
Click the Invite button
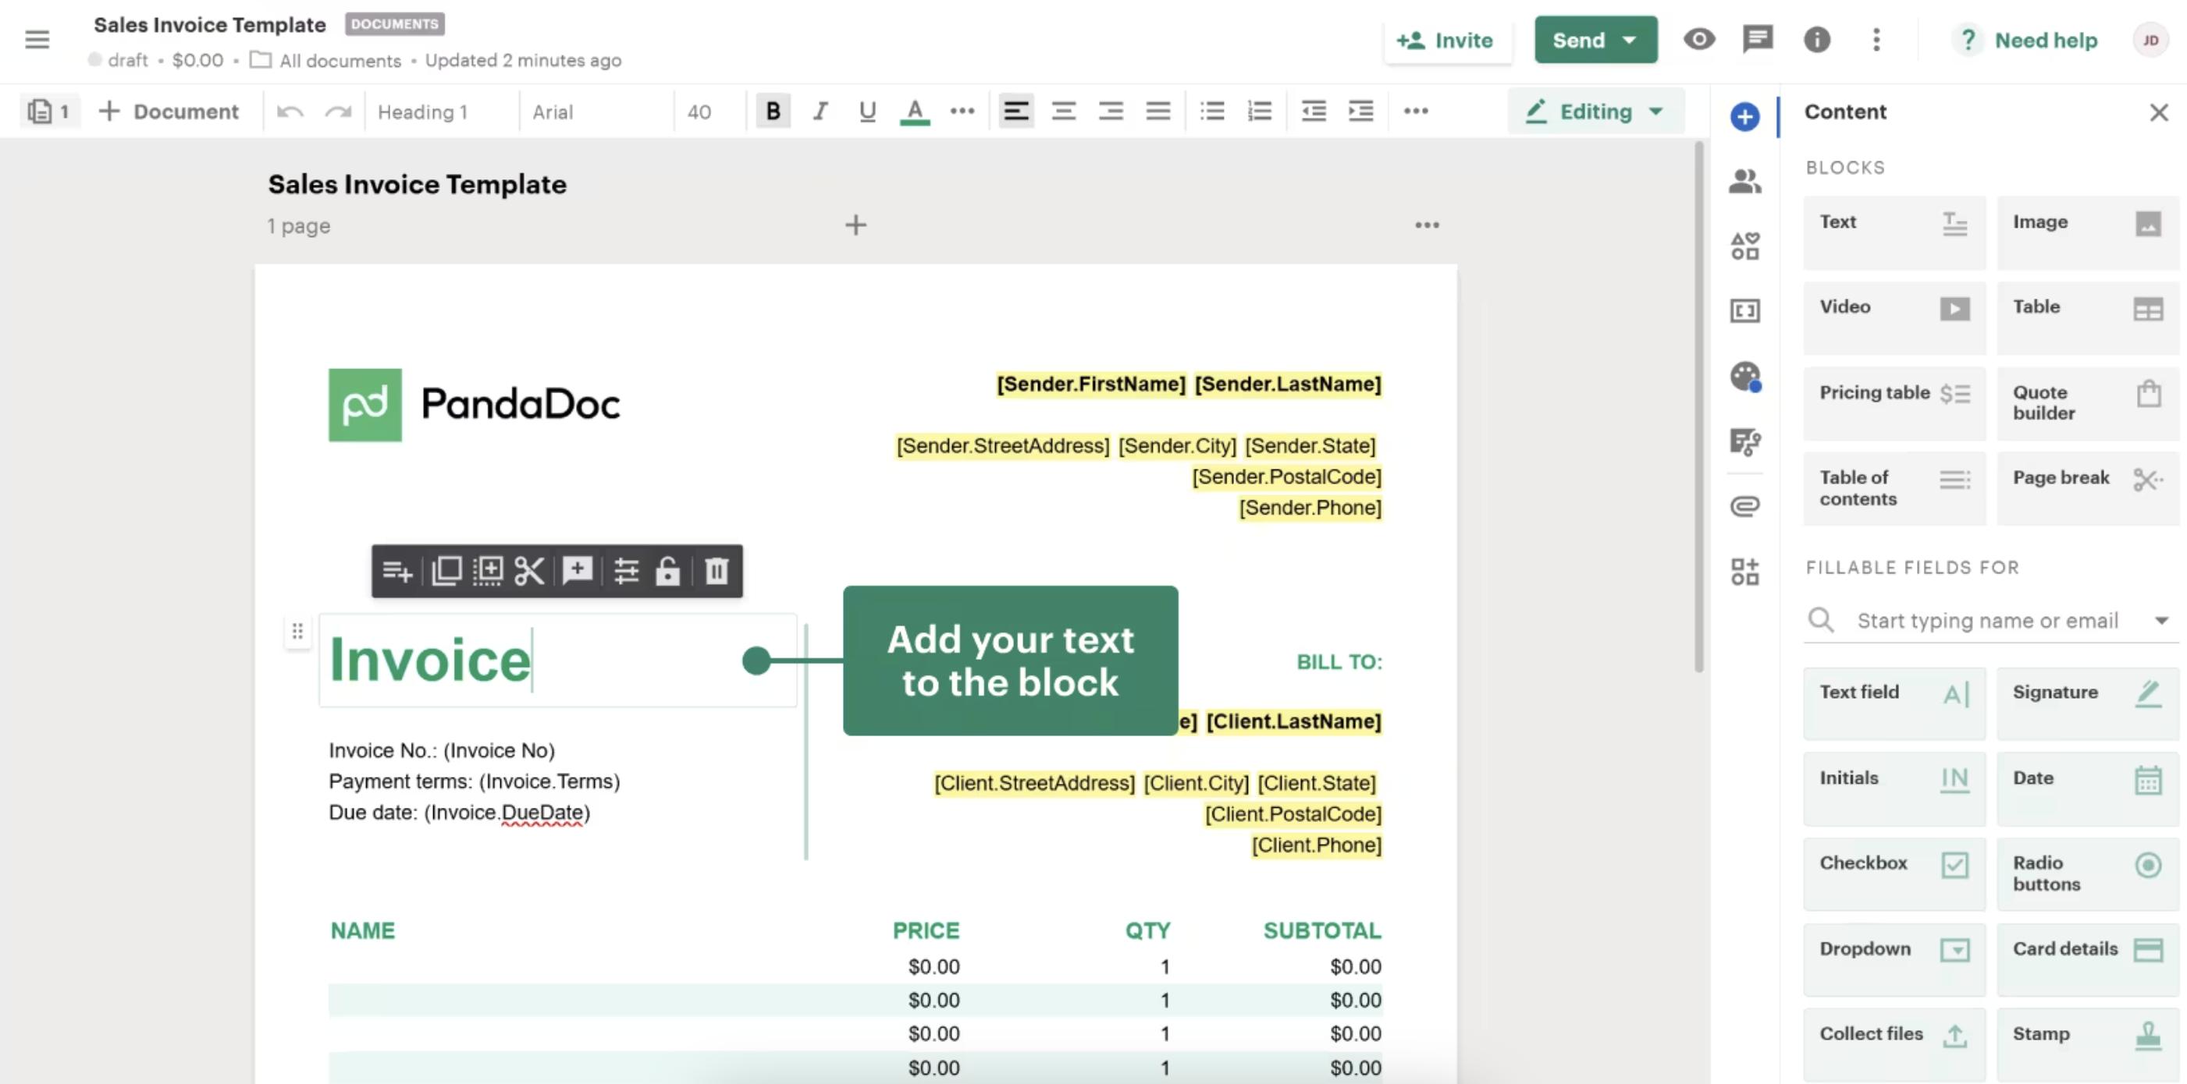(x=1446, y=40)
